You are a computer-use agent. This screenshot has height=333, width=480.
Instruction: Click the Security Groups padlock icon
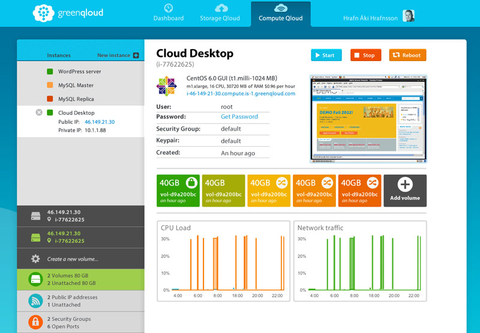[35, 322]
